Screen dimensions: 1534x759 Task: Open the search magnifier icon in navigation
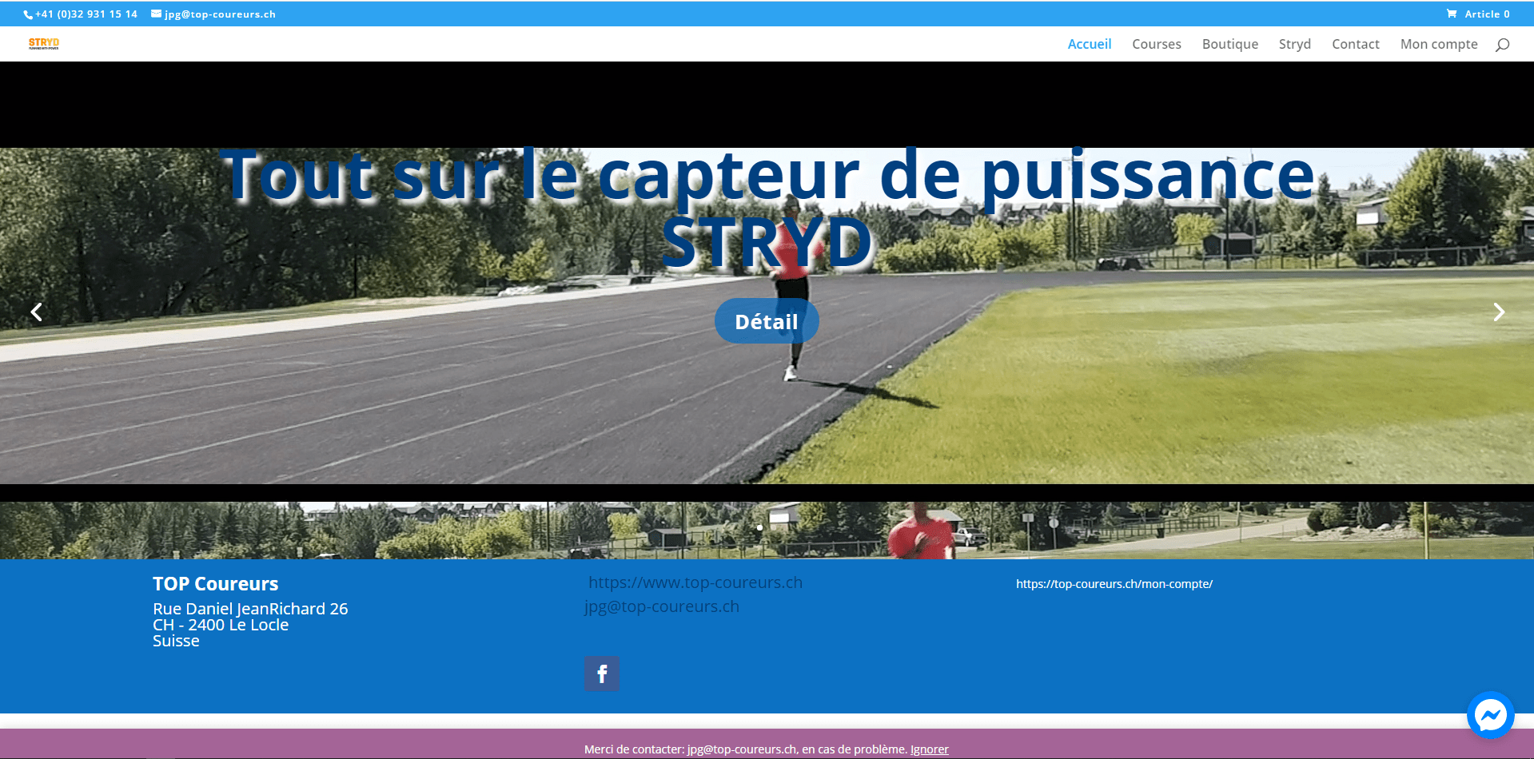pyautogui.click(x=1502, y=45)
